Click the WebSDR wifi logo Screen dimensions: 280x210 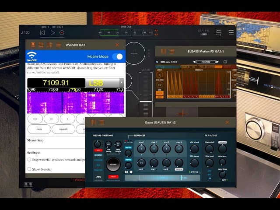point(32,56)
